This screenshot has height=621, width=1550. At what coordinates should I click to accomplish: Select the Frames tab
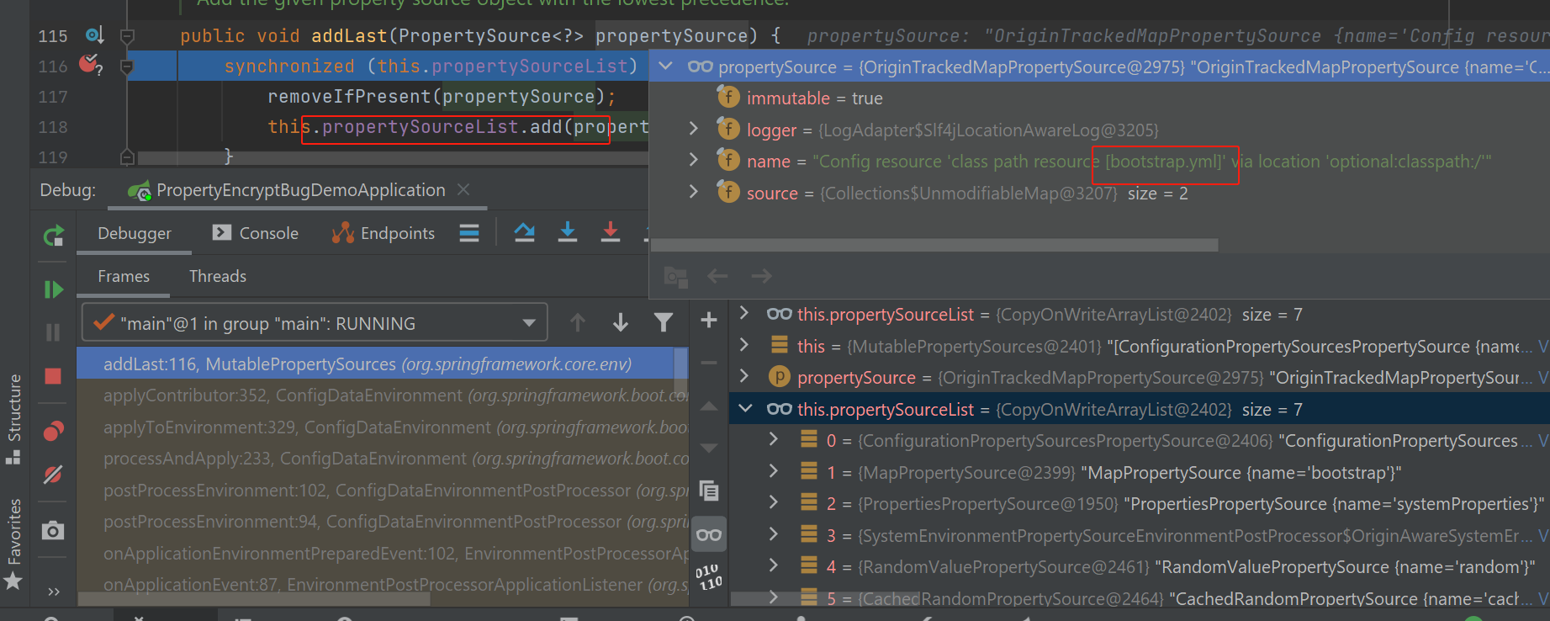pos(124,276)
